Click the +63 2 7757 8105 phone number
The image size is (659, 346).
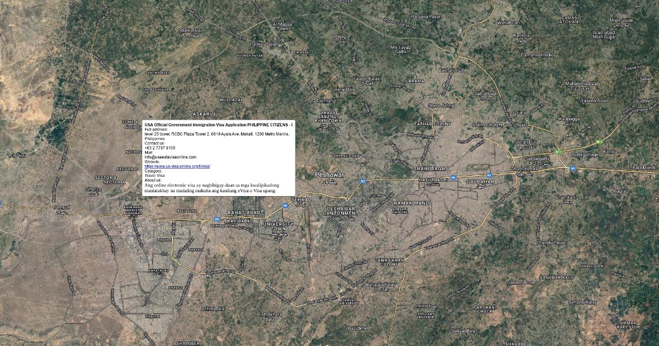point(160,148)
